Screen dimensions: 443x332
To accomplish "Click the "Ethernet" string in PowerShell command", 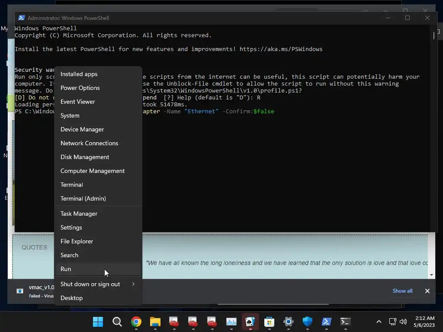I will (x=202, y=111).
